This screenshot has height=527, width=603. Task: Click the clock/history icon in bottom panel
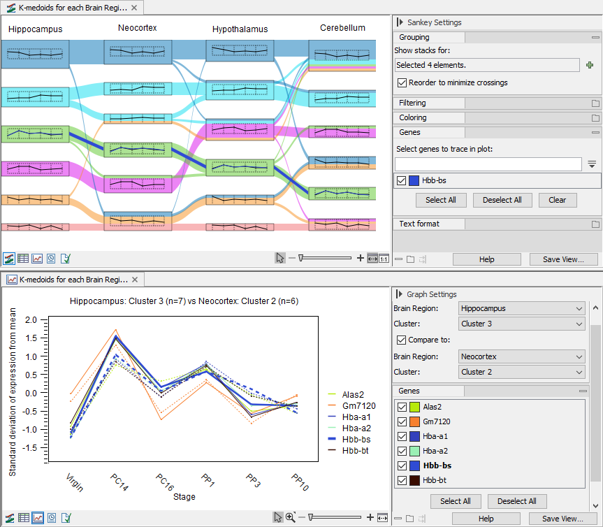50,518
